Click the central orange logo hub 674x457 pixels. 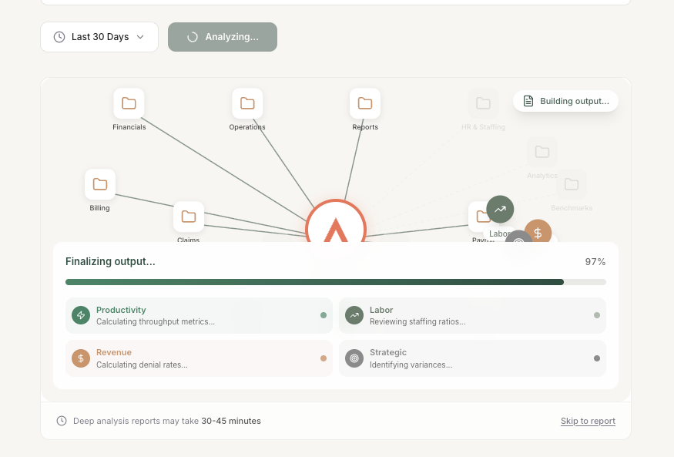coord(336,222)
